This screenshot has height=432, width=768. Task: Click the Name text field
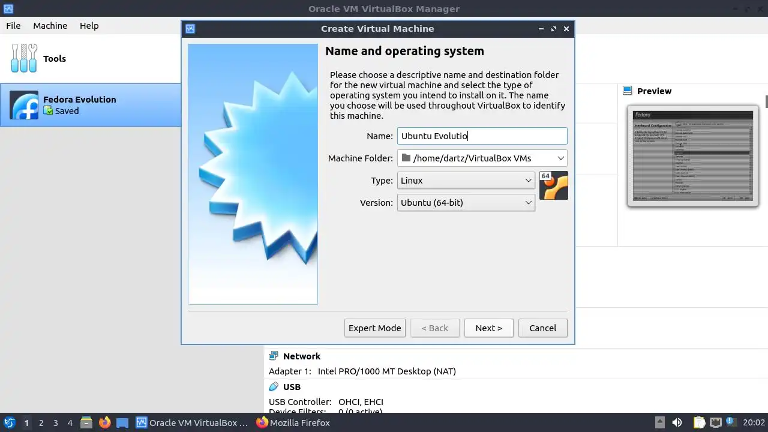pyautogui.click(x=482, y=136)
